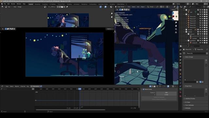The width and height of the screenshot is (209, 118).
Task: Open the Edit menu
Action: coord(8,4)
